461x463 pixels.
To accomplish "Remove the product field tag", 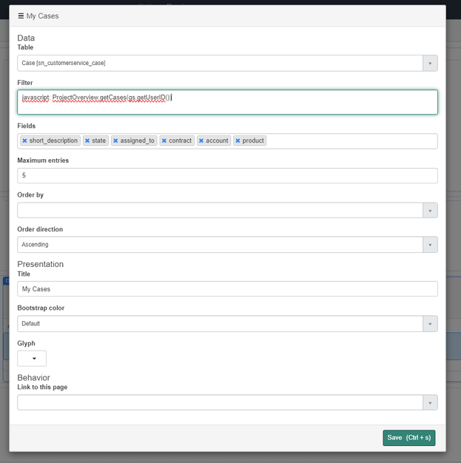I will 238,141.
